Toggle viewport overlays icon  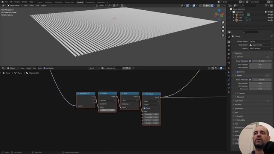(x=194, y=6)
